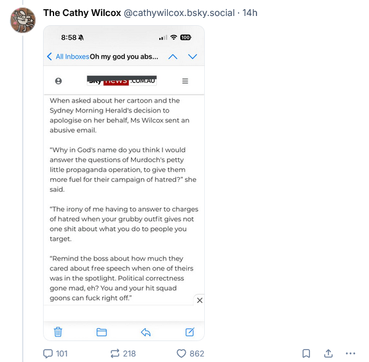Click the 14h post timestamp
This screenshot has height=362, width=369.
[250, 13]
